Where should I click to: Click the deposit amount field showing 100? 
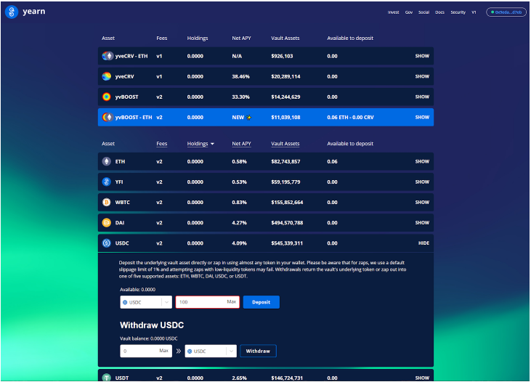(207, 302)
